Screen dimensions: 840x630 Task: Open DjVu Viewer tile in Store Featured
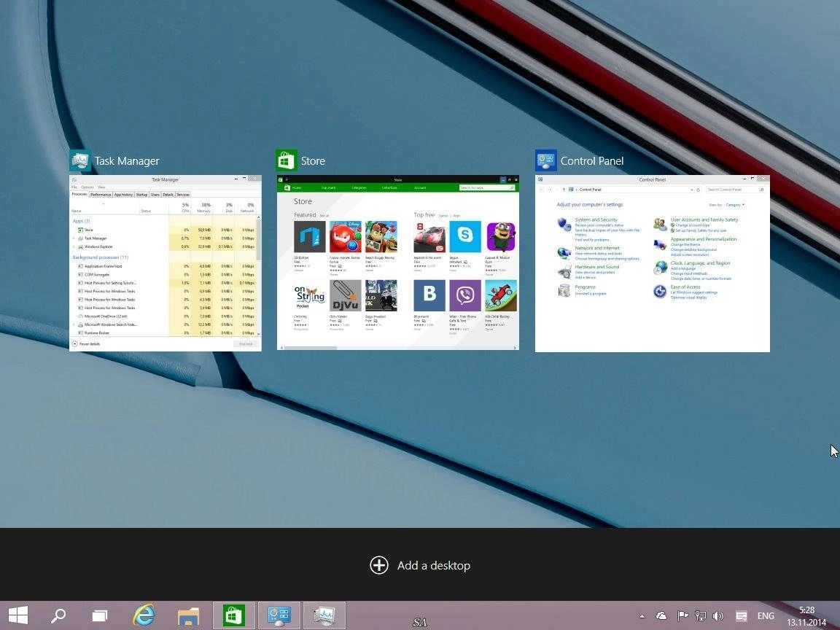(x=346, y=295)
